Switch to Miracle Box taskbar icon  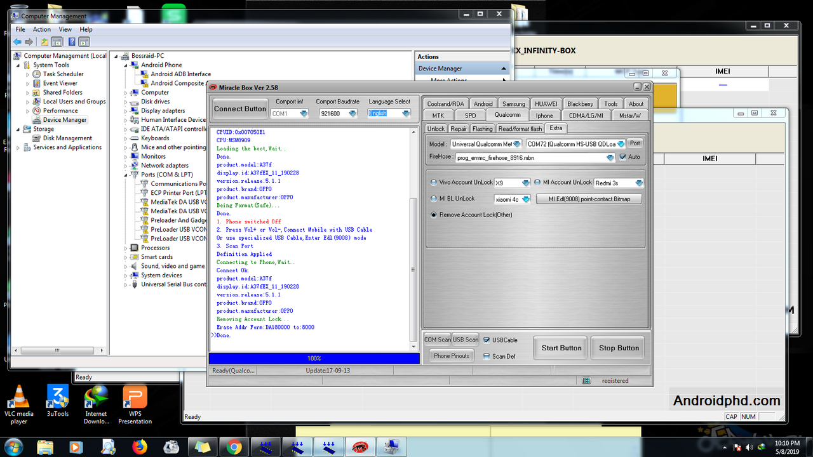[x=361, y=447]
